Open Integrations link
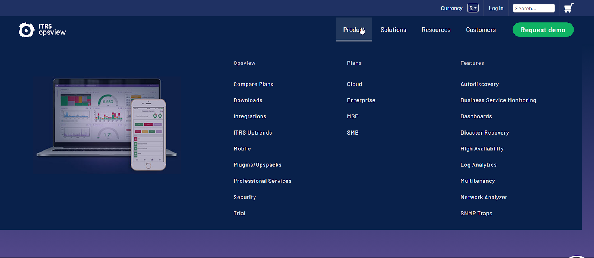594x258 pixels. point(250,116)
